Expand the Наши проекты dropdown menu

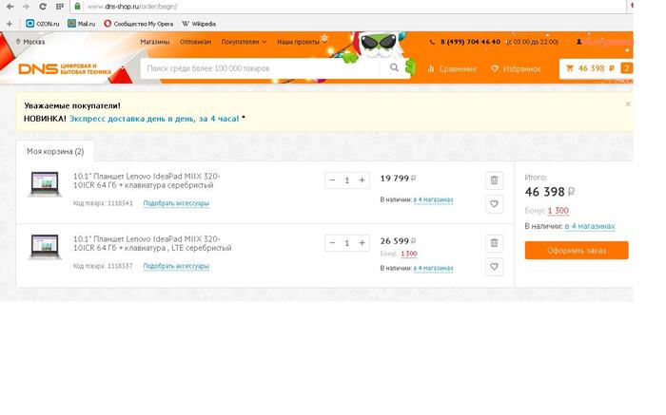coord(302,42)
